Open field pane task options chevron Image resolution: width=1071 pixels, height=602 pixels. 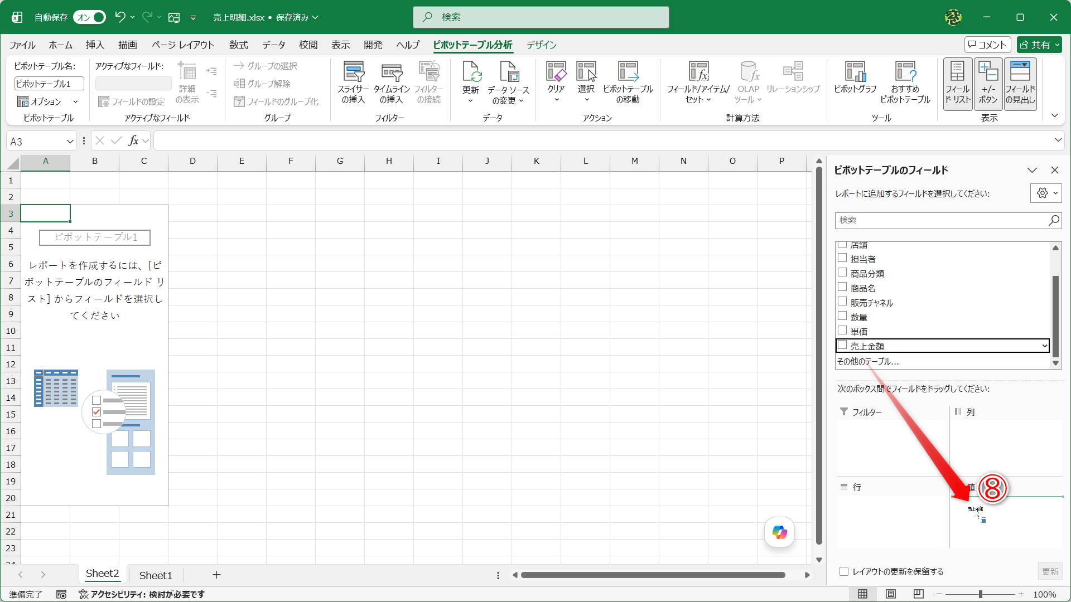(x=1032, y=171)
